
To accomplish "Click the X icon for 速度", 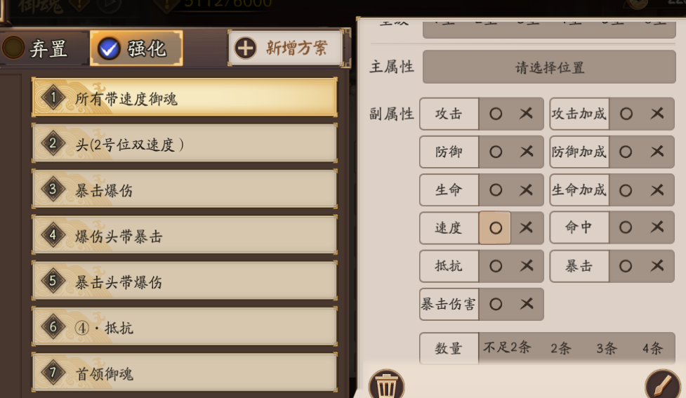I will 526,227.
